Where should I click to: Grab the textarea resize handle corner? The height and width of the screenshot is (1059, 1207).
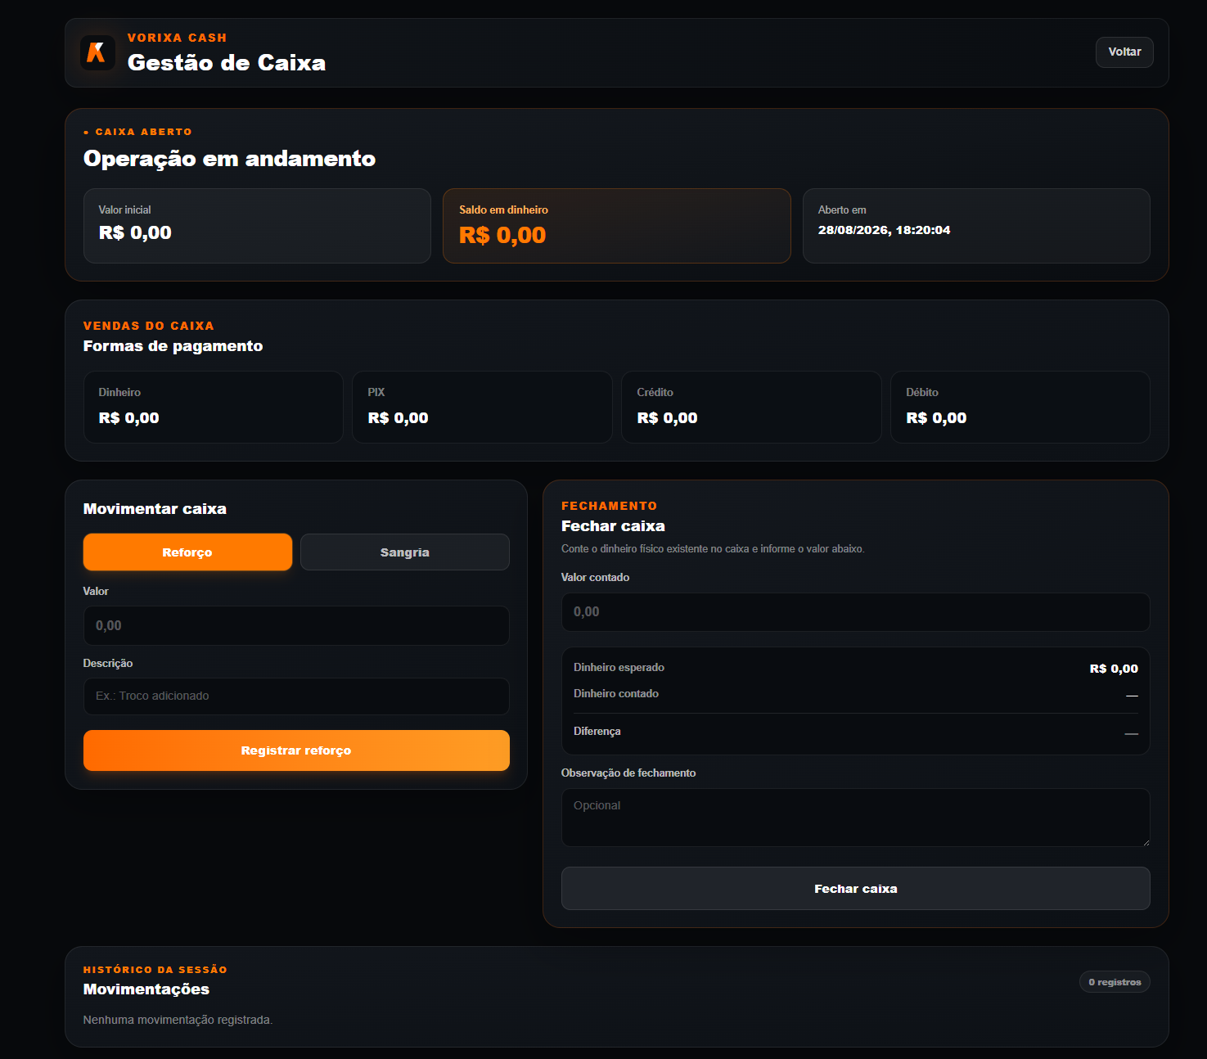pos(1146,842)
